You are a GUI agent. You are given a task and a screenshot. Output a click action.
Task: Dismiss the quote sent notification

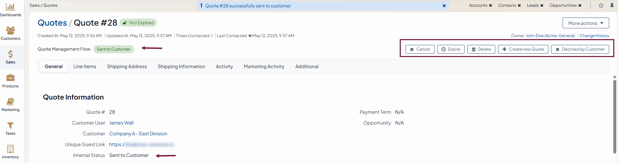444,6
